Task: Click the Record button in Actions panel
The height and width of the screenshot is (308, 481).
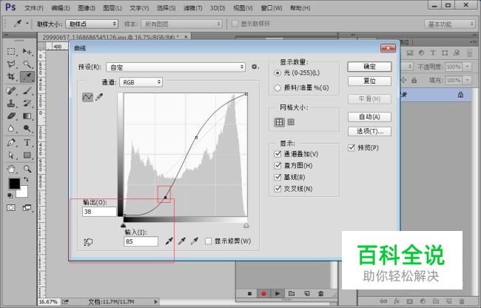Action: pyautogui.click(x=263, y=294)
